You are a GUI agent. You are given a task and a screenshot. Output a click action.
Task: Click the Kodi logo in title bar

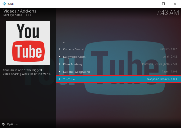click(x=4, y=4)
